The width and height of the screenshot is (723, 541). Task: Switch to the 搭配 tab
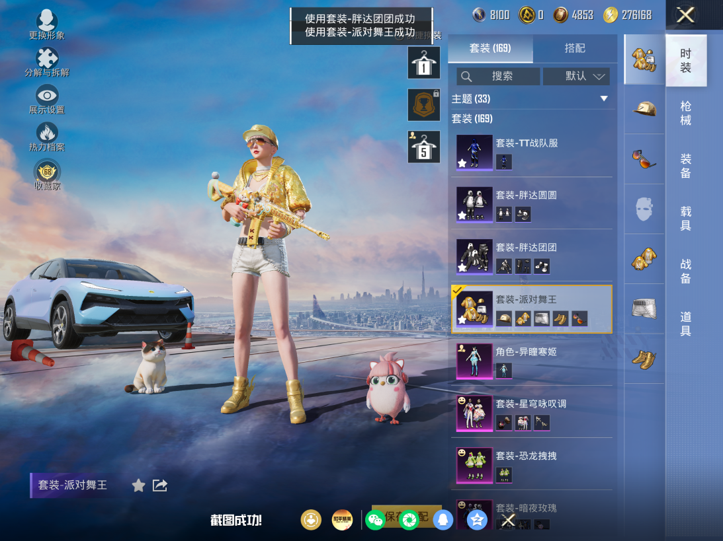click(575, 48)
